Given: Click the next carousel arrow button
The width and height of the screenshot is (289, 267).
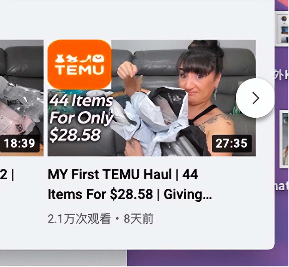Looking at the screenshot, I should 255,98.
